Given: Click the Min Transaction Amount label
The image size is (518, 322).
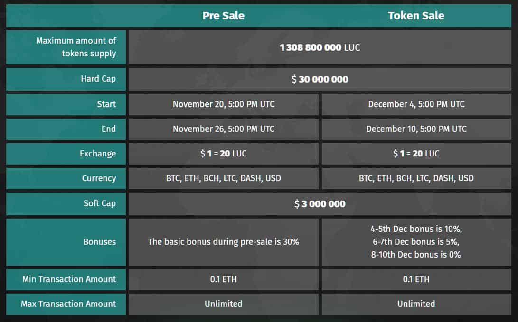Looking at the screenshot, I should click(x=69, y=279).
